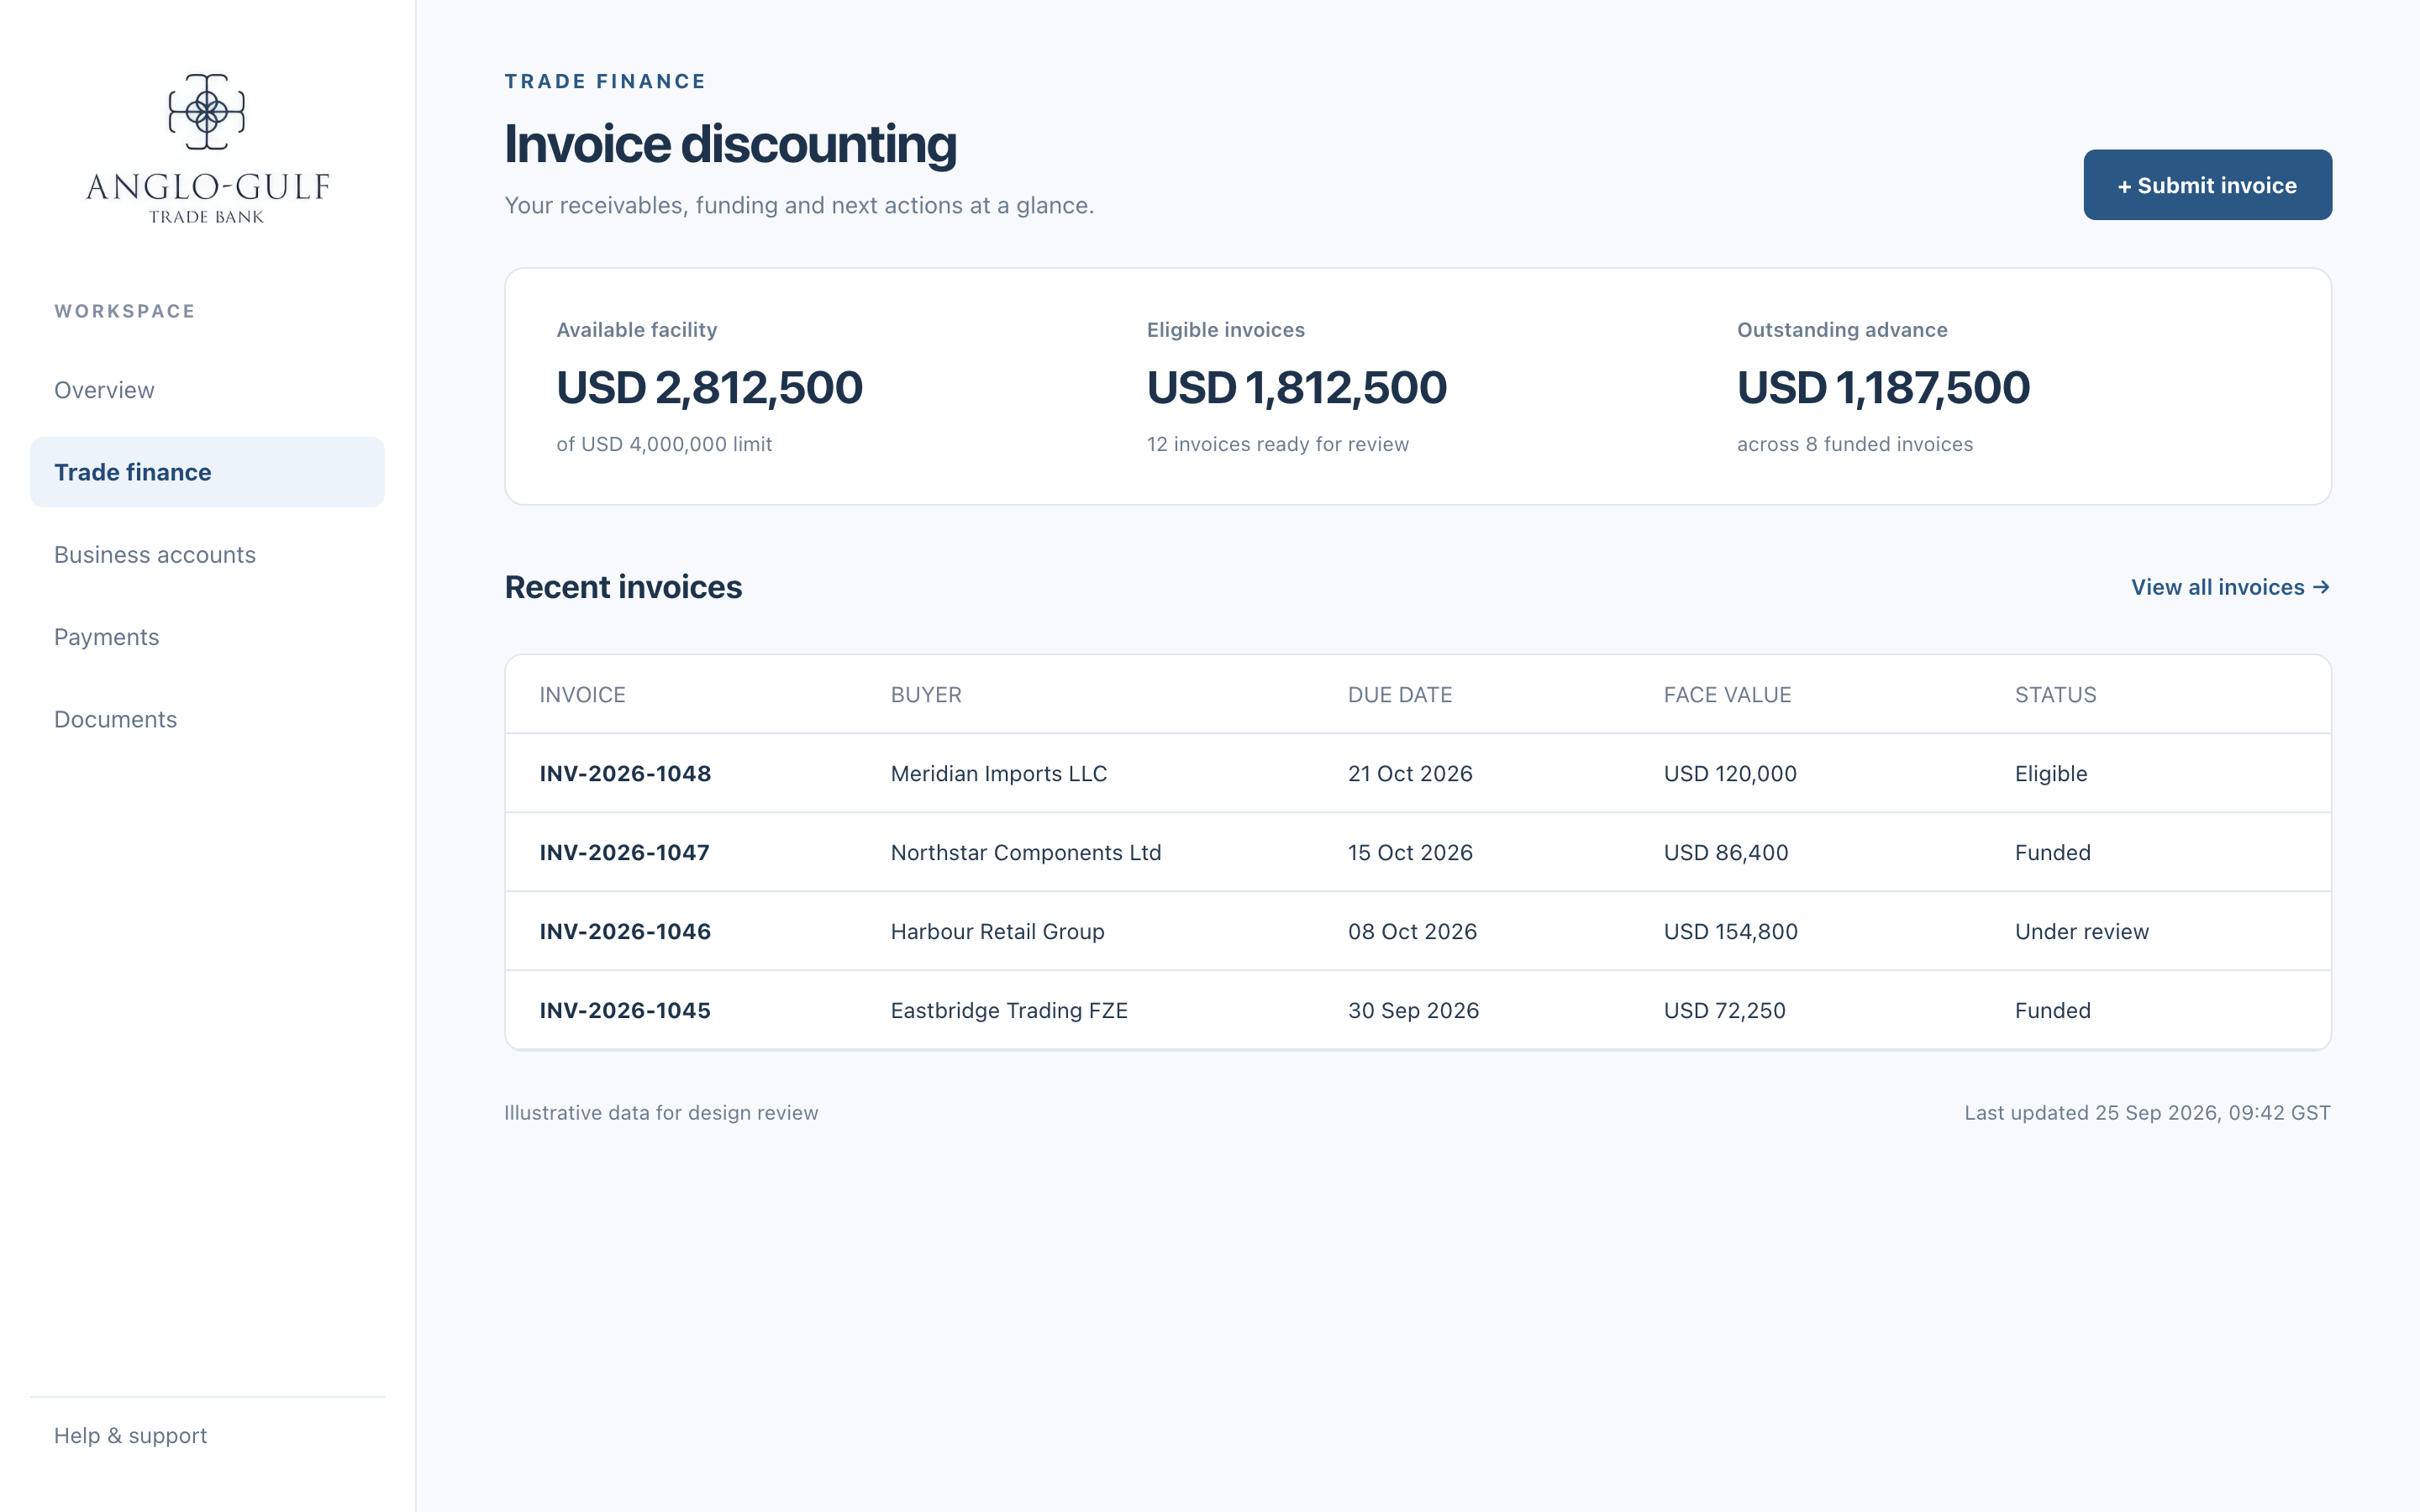Image resolution: width=2420 pixels, height=1512 pixels.
Task: Click '12 invoices ready for review' text
Action: (1277, 444)
